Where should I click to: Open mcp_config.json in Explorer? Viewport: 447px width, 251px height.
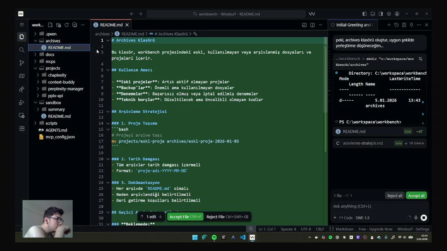59,137
